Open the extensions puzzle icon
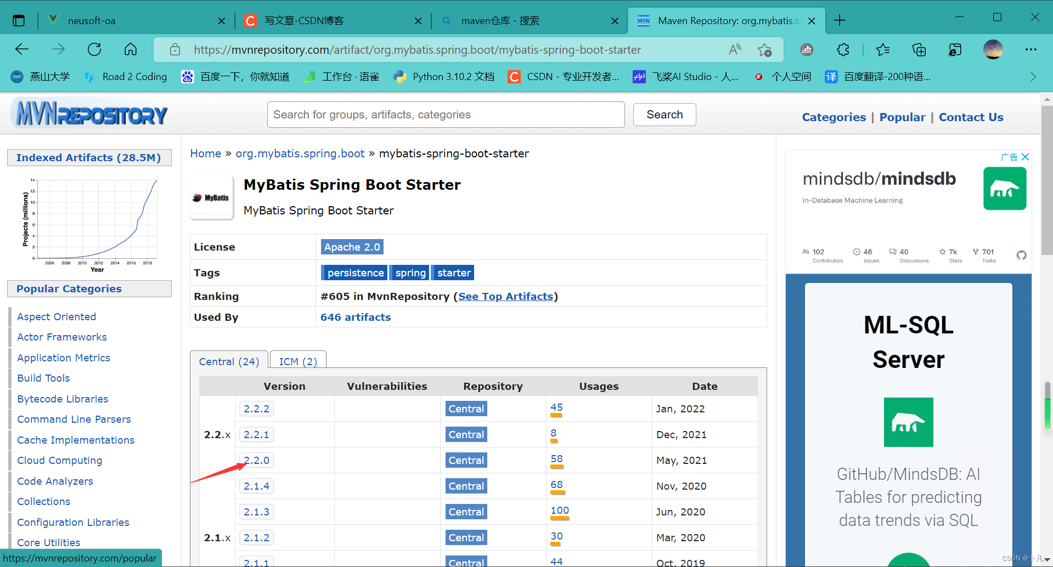This screenshot has width=1053, height=567. (843, 50)
